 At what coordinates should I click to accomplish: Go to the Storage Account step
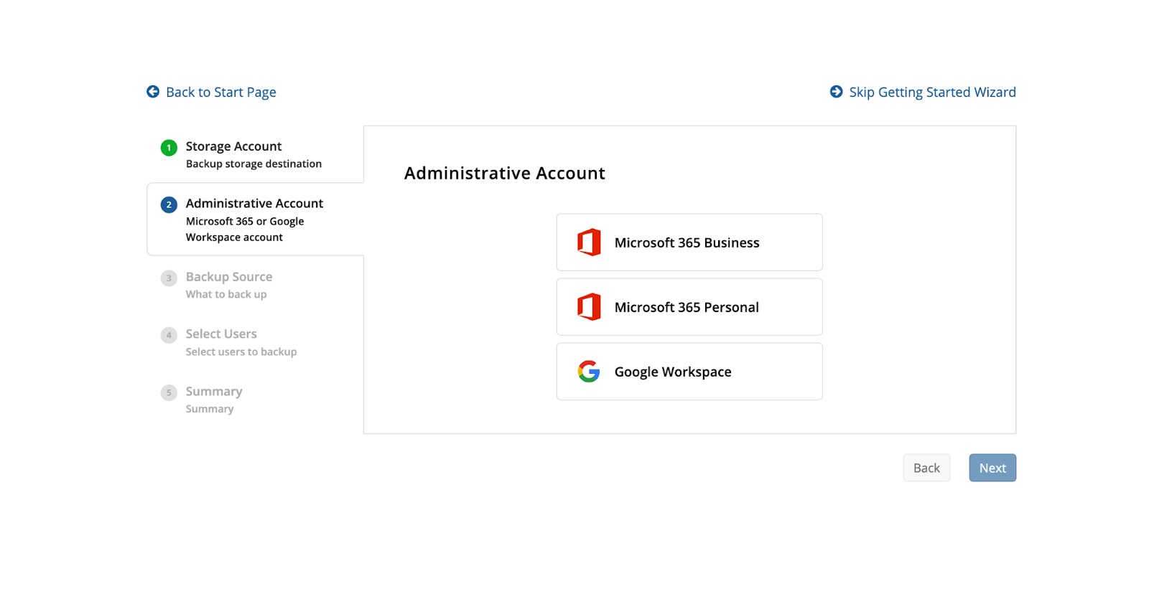tap(255, 154)
